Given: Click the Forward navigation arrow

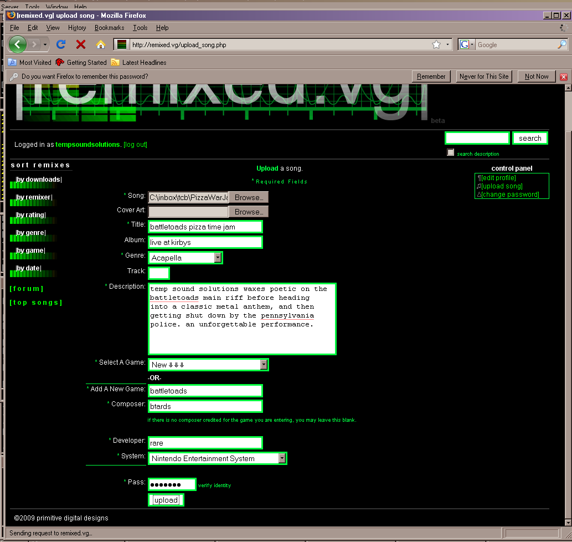Looking at the screenshot, I should [34, 44].
